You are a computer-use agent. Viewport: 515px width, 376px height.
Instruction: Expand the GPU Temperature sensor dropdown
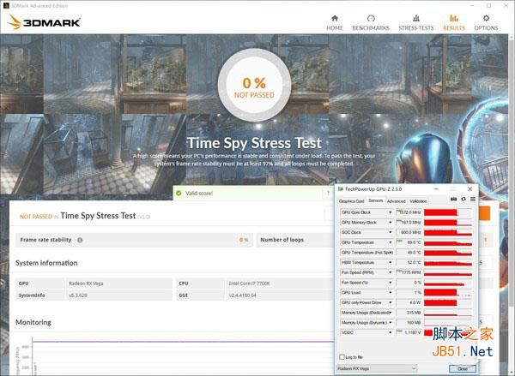(391, 242)
